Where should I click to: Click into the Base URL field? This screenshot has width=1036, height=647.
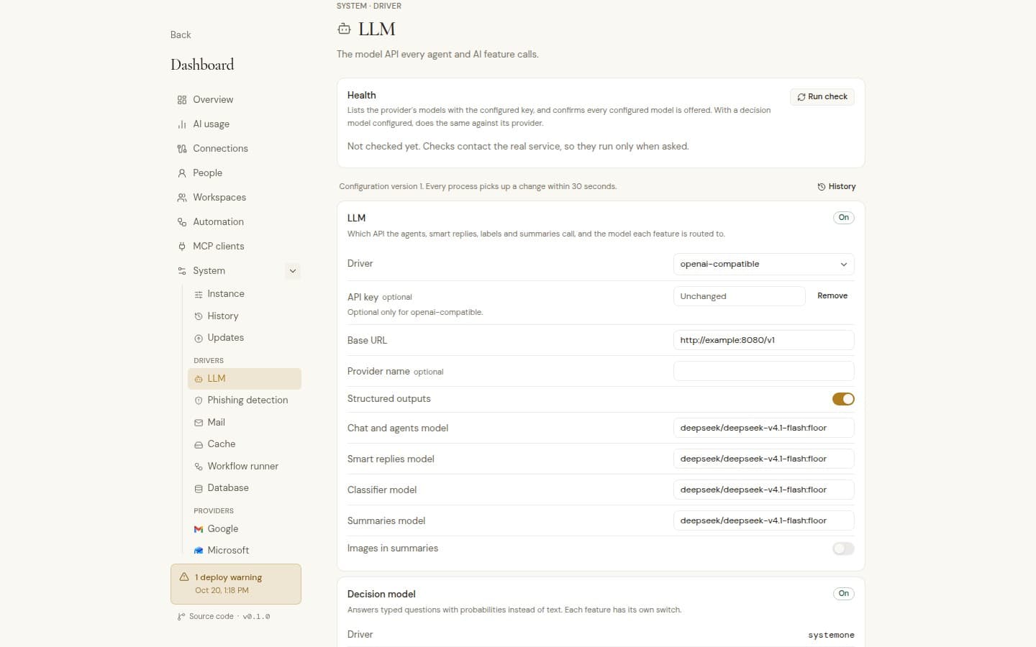click(763, 340)
